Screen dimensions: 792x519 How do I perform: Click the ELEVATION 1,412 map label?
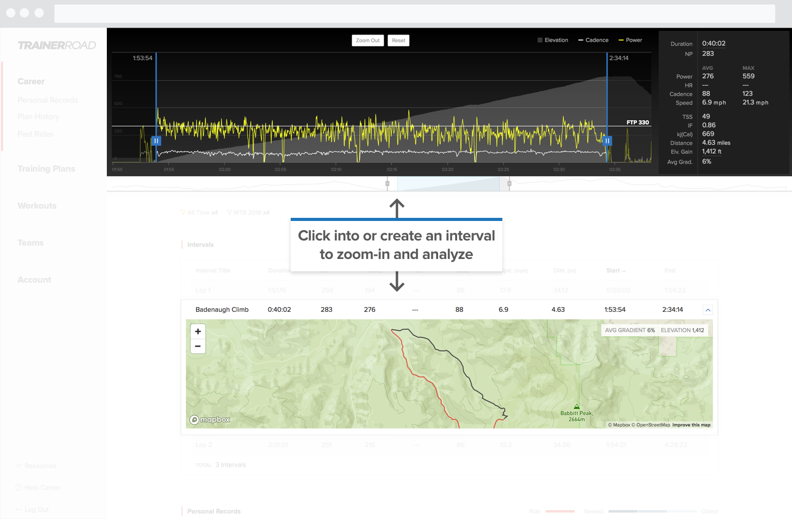tap(683, 330)
